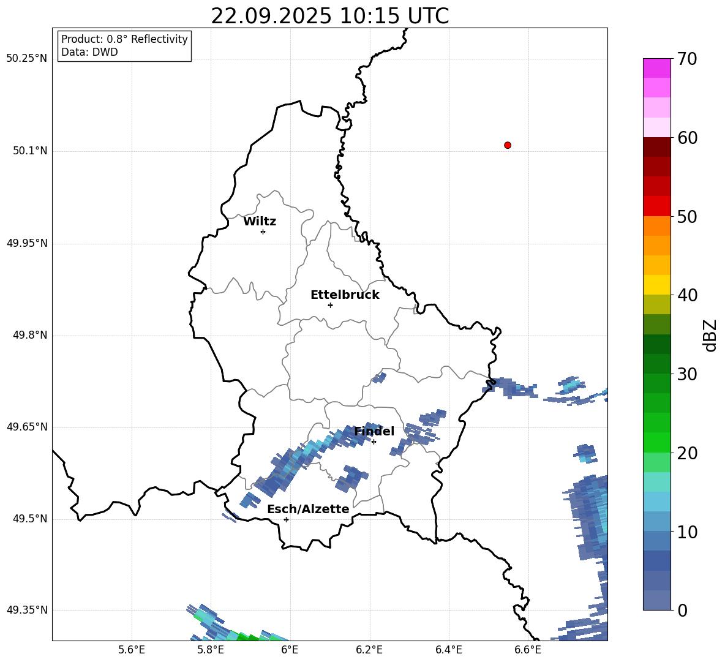
Task: Click the Esch/Alzette city label
Action: 309,510
